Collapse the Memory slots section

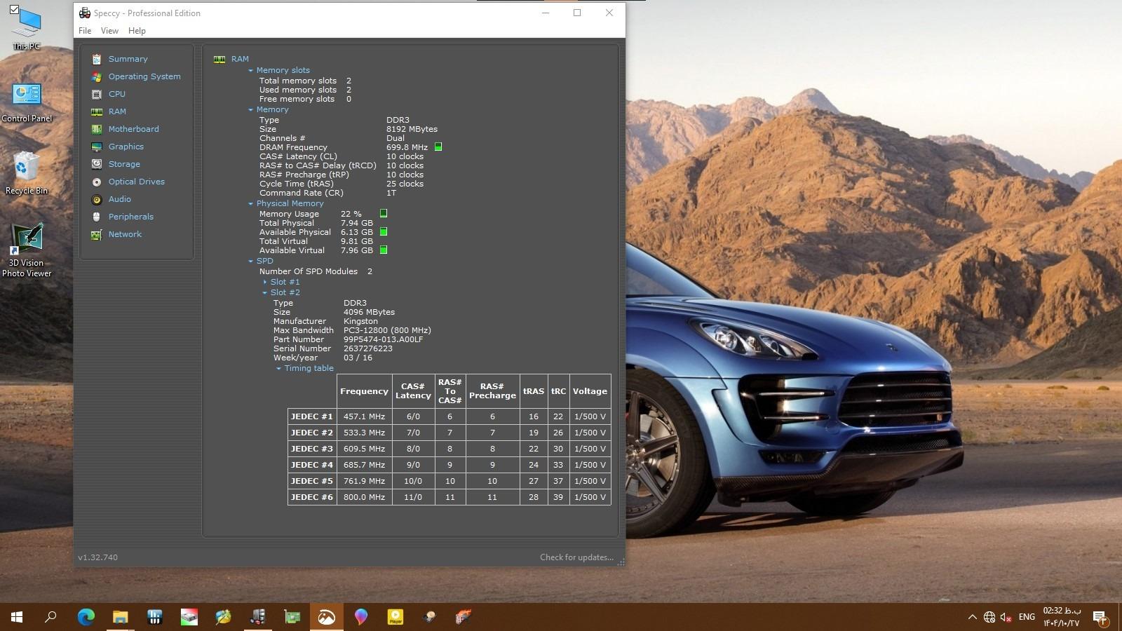click(x=250, y=70)
